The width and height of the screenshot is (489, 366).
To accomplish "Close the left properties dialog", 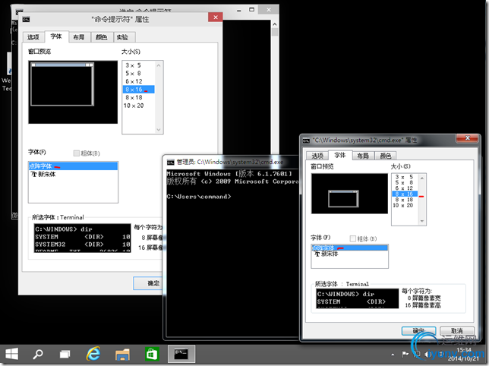I will (216, 17).
